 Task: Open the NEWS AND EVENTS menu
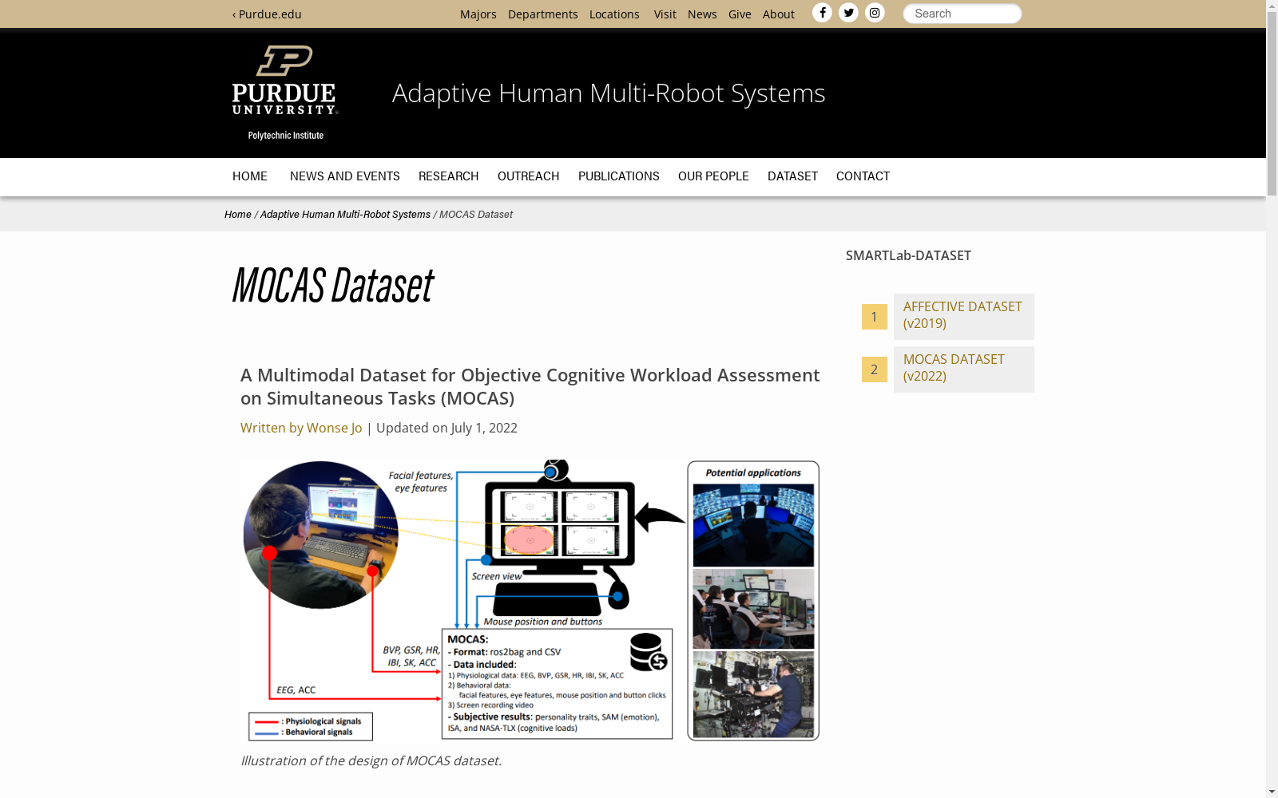tap(344, 176)
